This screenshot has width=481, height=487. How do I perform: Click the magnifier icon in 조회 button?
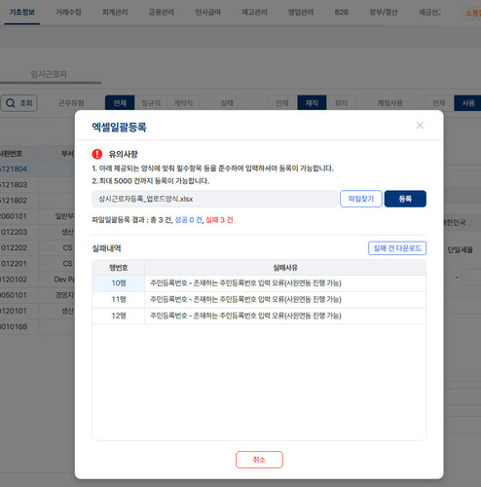pos(11,103)
